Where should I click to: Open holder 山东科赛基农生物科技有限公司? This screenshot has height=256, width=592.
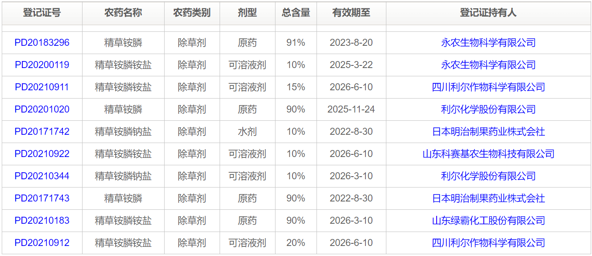pos(489,154)
